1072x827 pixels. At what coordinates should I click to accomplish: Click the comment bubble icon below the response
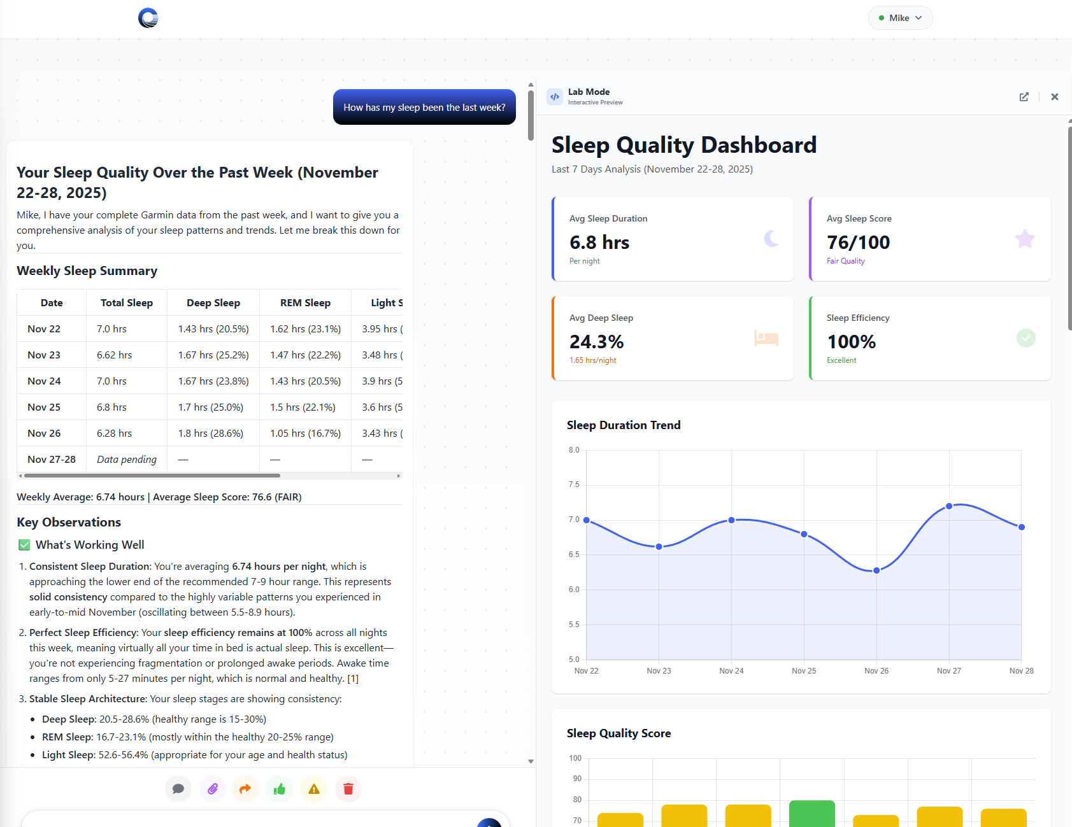pos(178,789)
